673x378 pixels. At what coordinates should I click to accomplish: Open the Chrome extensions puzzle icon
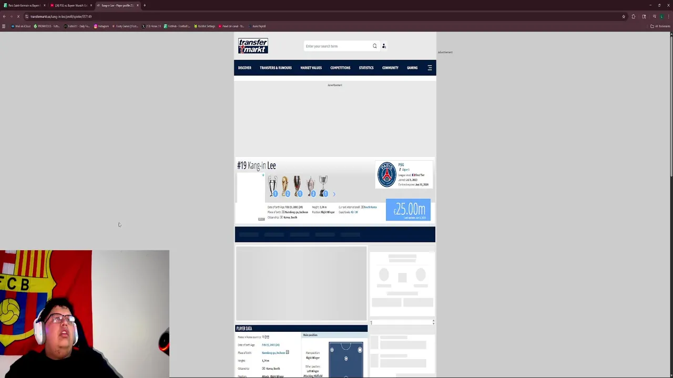[634, 16]
